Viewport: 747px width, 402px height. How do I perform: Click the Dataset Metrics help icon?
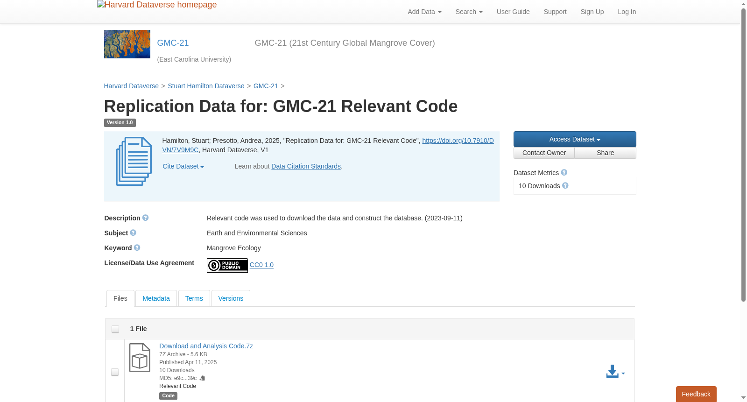pos(564,173)
